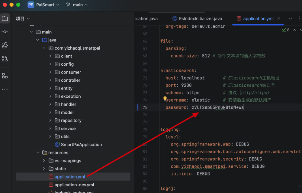302x193 pixels.
Task: Open the Commit tool window icon
Action: click(5, 32)
